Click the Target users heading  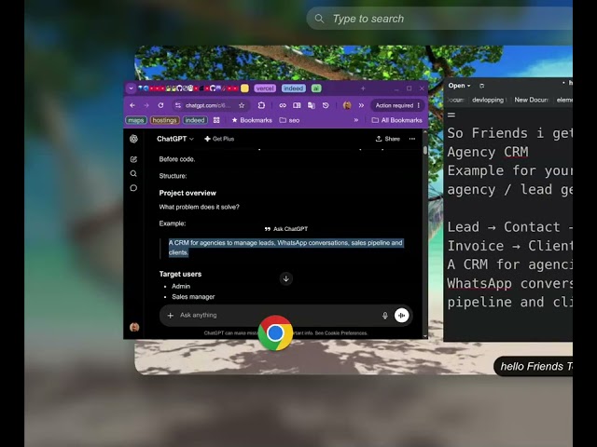(x=180, y=274)
